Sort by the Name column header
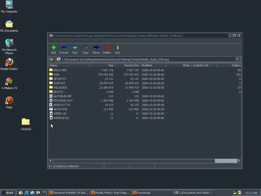Image resolution: width=261 pixels, height=196 pixels. (x=69, y=65)
